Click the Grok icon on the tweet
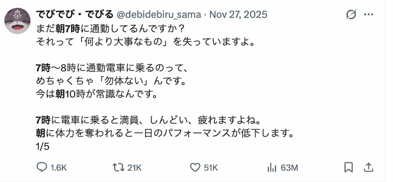Viewport: 393px width, 182px height. click(351, 15)
